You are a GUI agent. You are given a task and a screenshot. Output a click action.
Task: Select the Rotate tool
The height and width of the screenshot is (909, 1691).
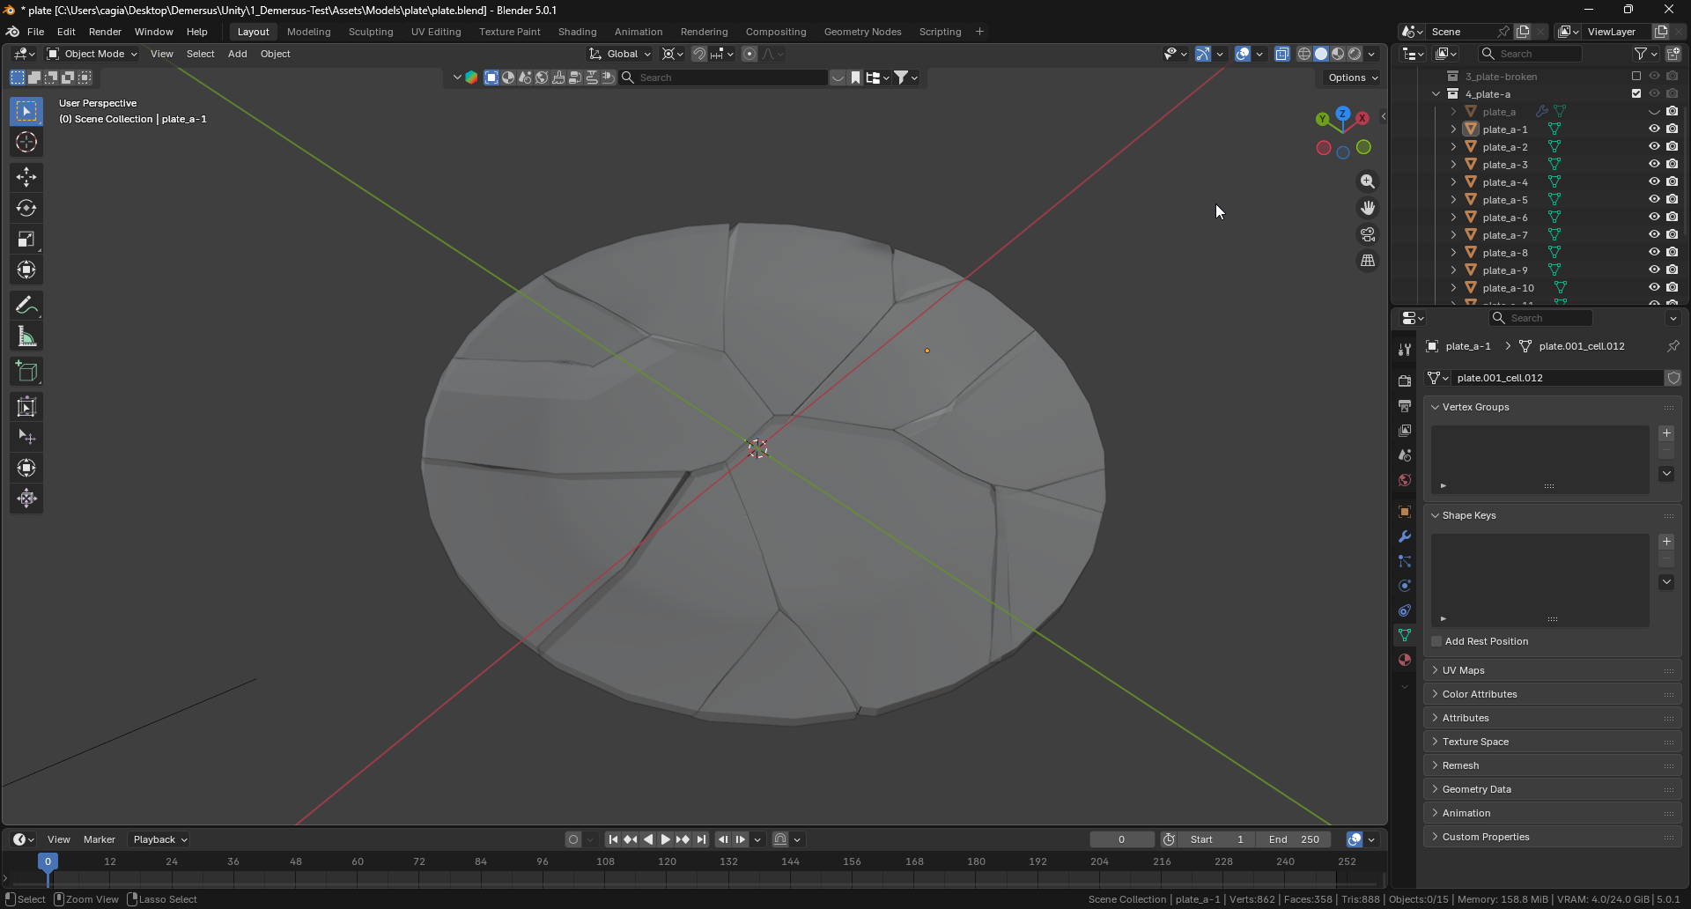pos(26,208)
